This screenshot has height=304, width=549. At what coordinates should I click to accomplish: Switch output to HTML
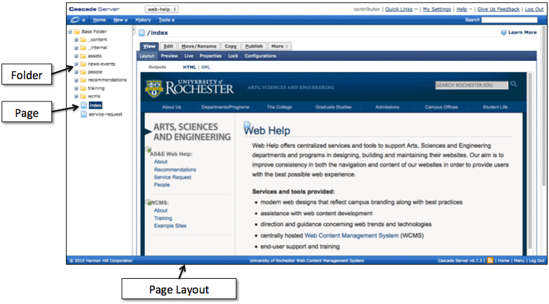coord(189,67)
